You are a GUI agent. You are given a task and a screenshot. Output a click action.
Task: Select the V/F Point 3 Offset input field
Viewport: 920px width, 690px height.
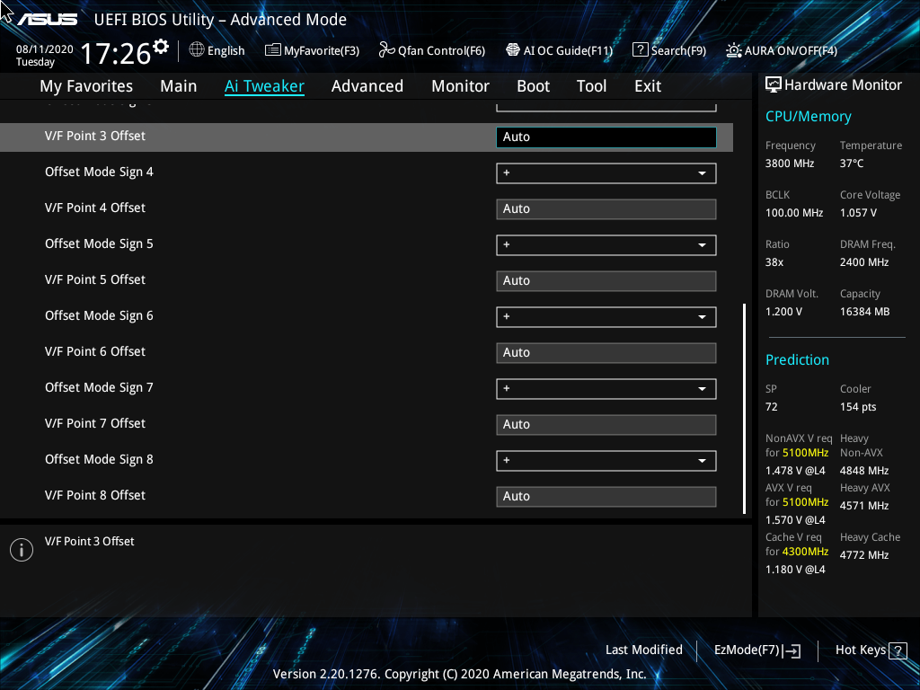pyautogui.click(x=606, y=137)
